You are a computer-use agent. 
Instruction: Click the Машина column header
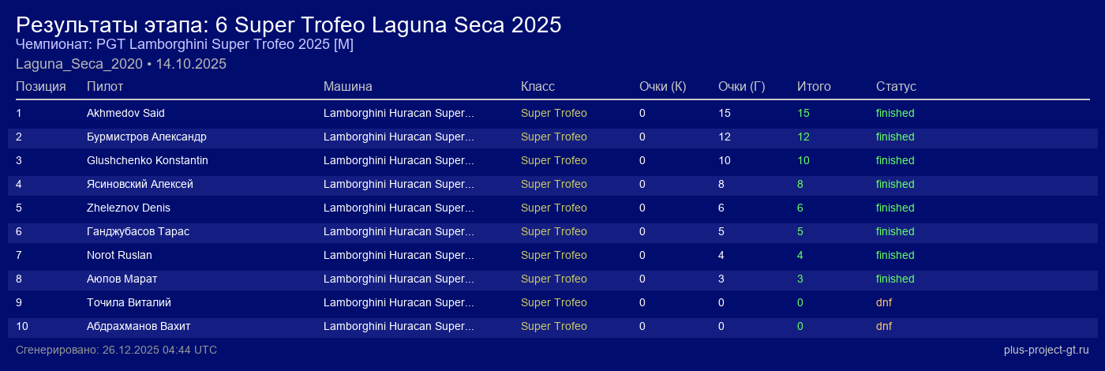347,86
